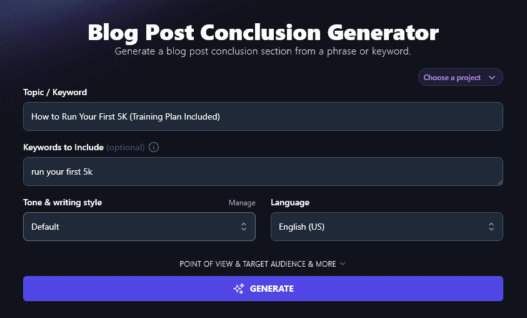Screen dimensions: 527x318
Task: Click the chevron after Point of View & Target Audience
Action: 342,264
